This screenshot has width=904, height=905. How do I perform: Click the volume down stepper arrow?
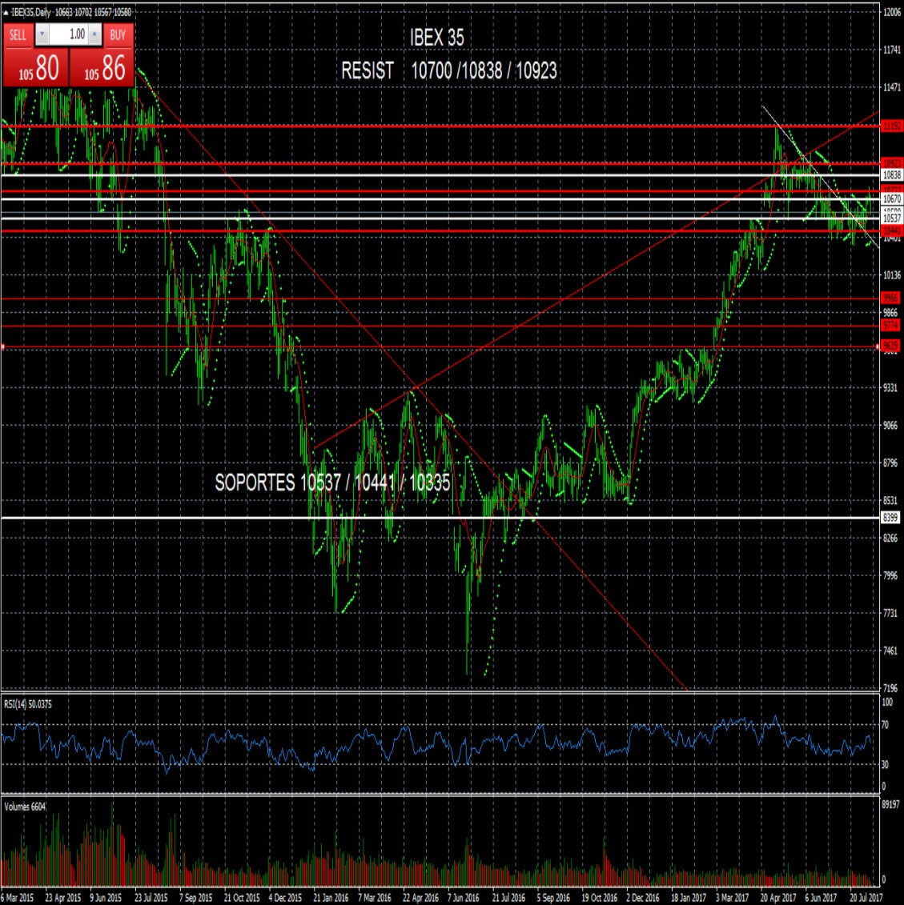coord(42,34)
